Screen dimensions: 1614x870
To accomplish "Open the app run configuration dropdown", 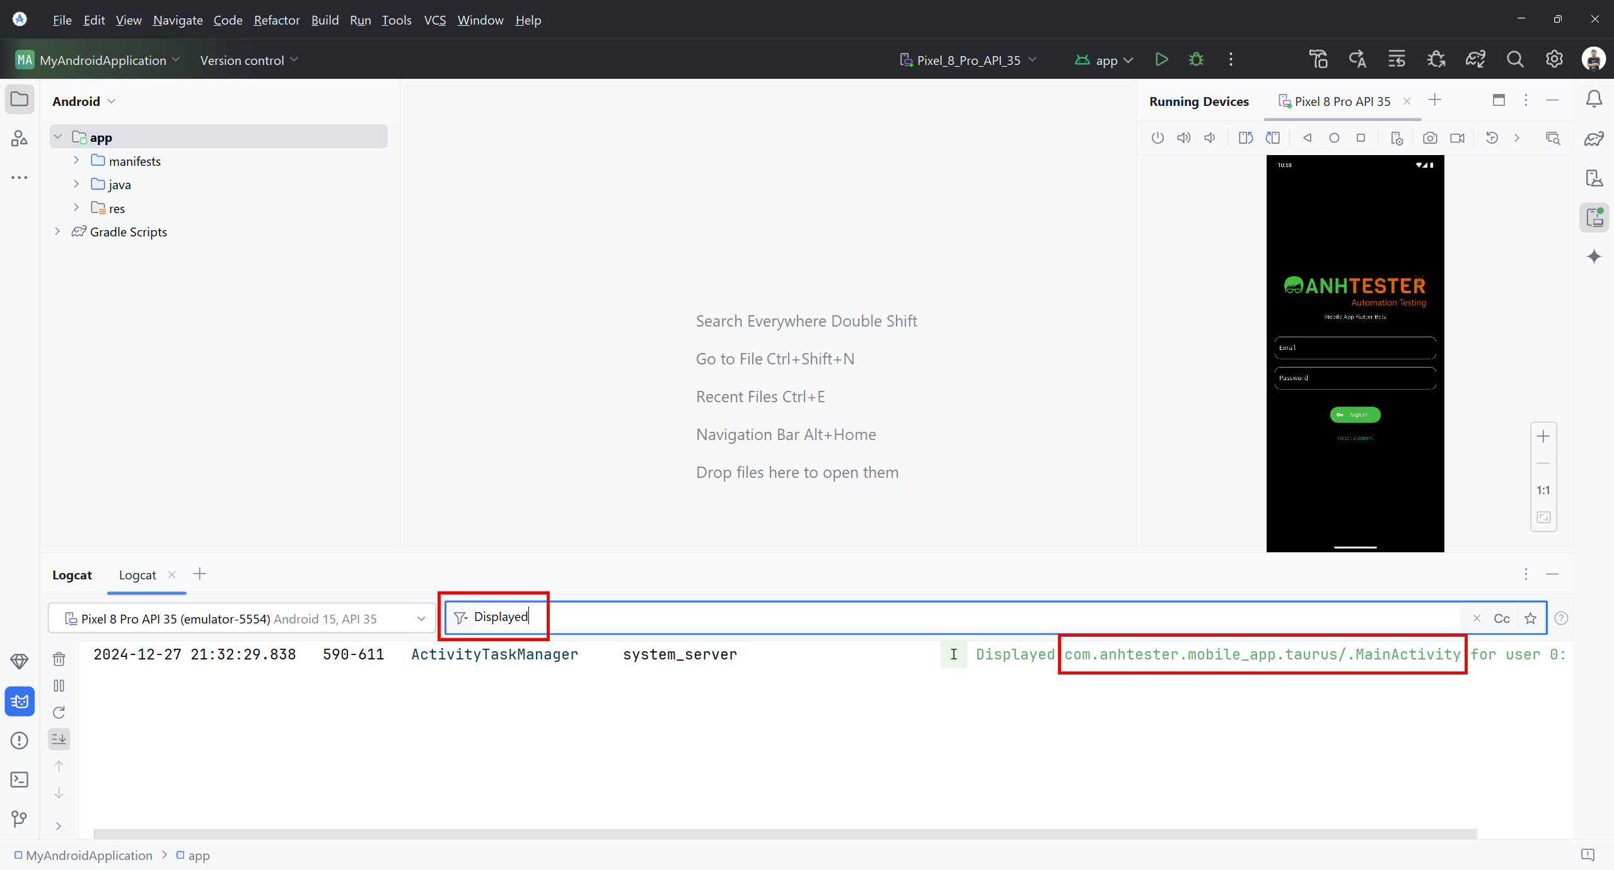I will coord(1104,60).
